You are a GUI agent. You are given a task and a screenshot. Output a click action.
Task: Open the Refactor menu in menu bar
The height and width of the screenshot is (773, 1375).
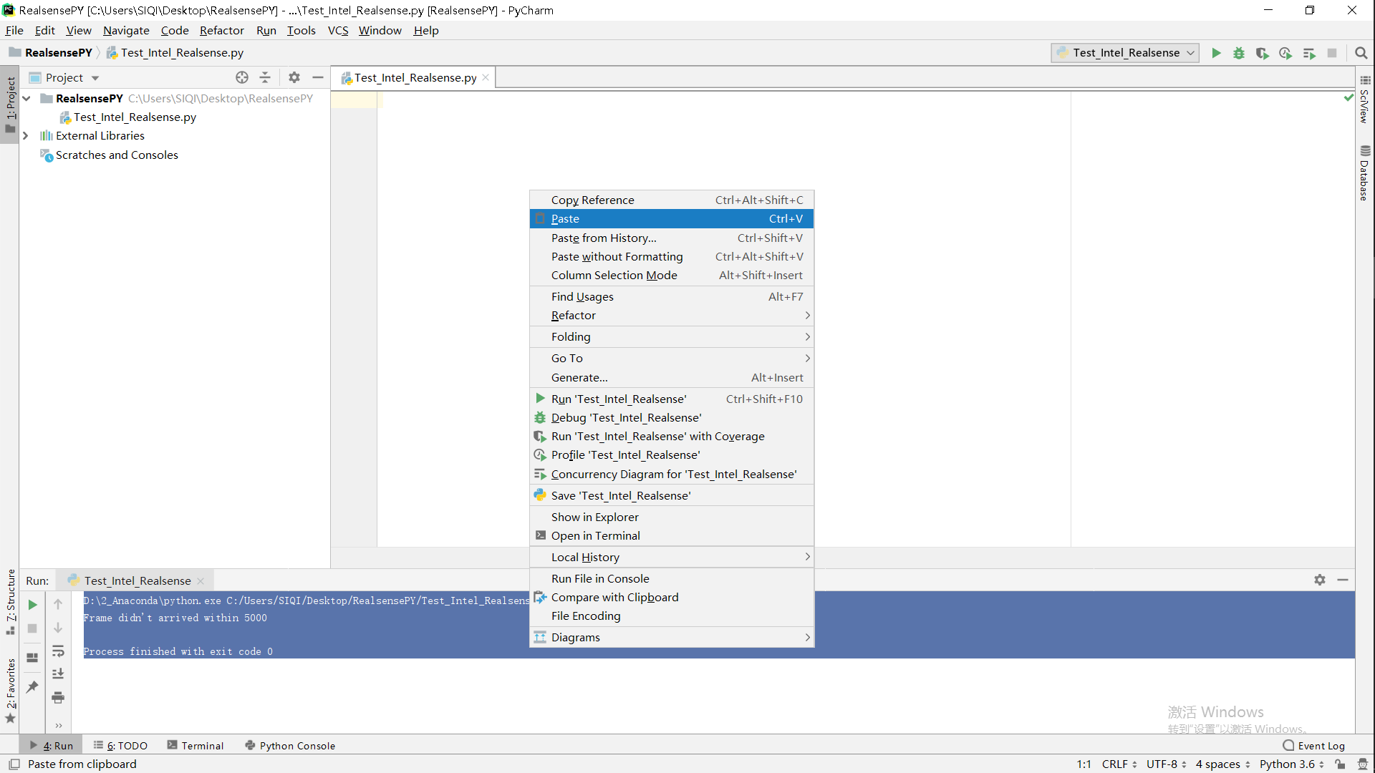coord(221,30)
